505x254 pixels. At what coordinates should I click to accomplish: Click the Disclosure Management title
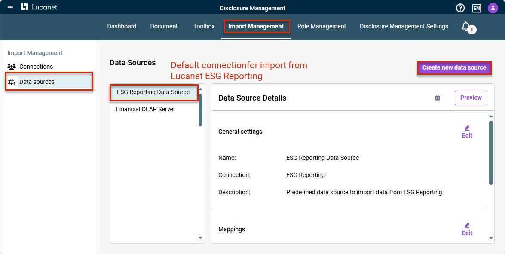(253, 8)
